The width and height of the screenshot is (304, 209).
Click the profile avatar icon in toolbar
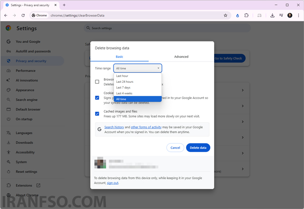point(290,15)
